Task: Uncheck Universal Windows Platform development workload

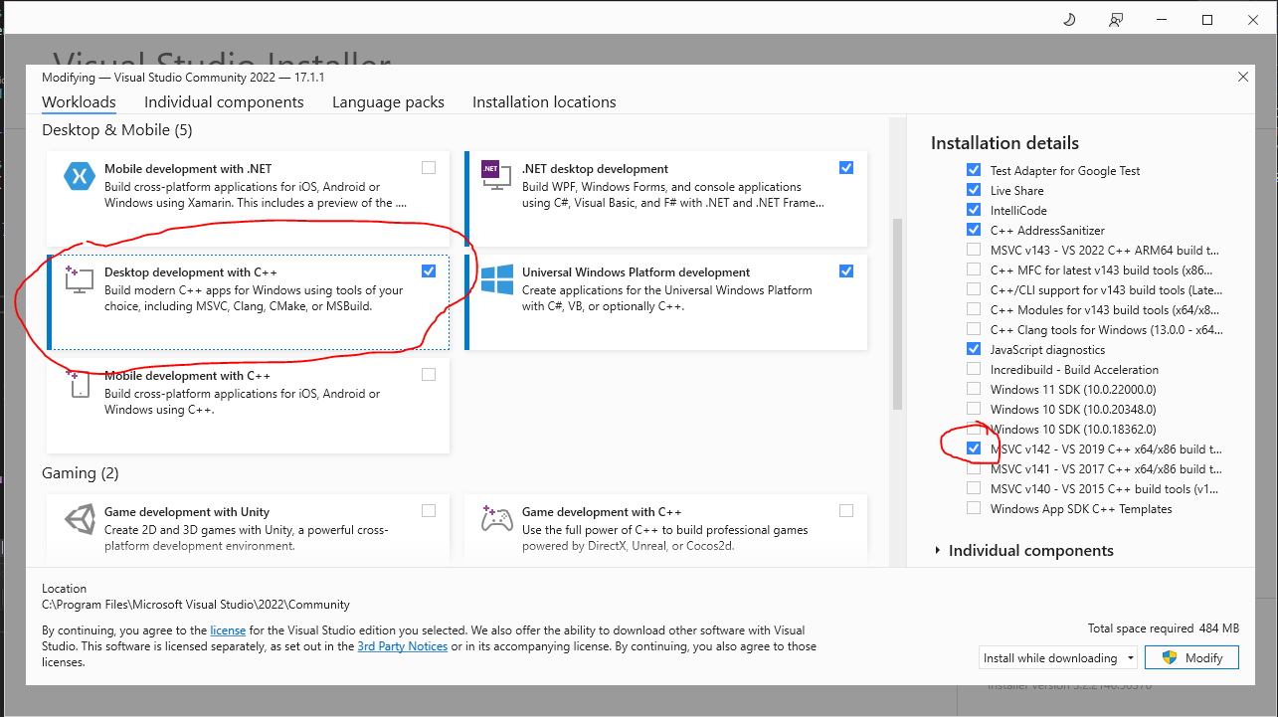Action: (x=846, y=270)
